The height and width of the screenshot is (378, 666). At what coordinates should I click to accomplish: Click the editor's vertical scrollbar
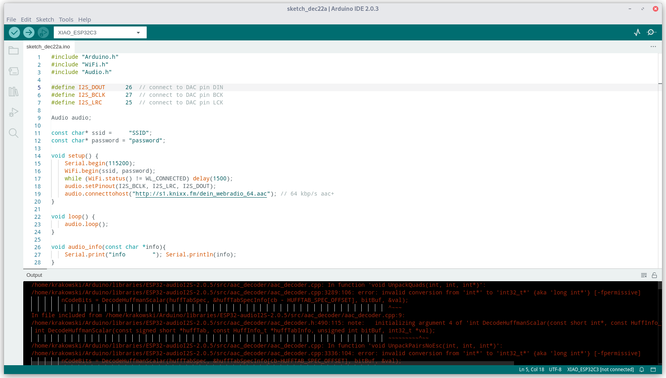click(x=660, y=160)
